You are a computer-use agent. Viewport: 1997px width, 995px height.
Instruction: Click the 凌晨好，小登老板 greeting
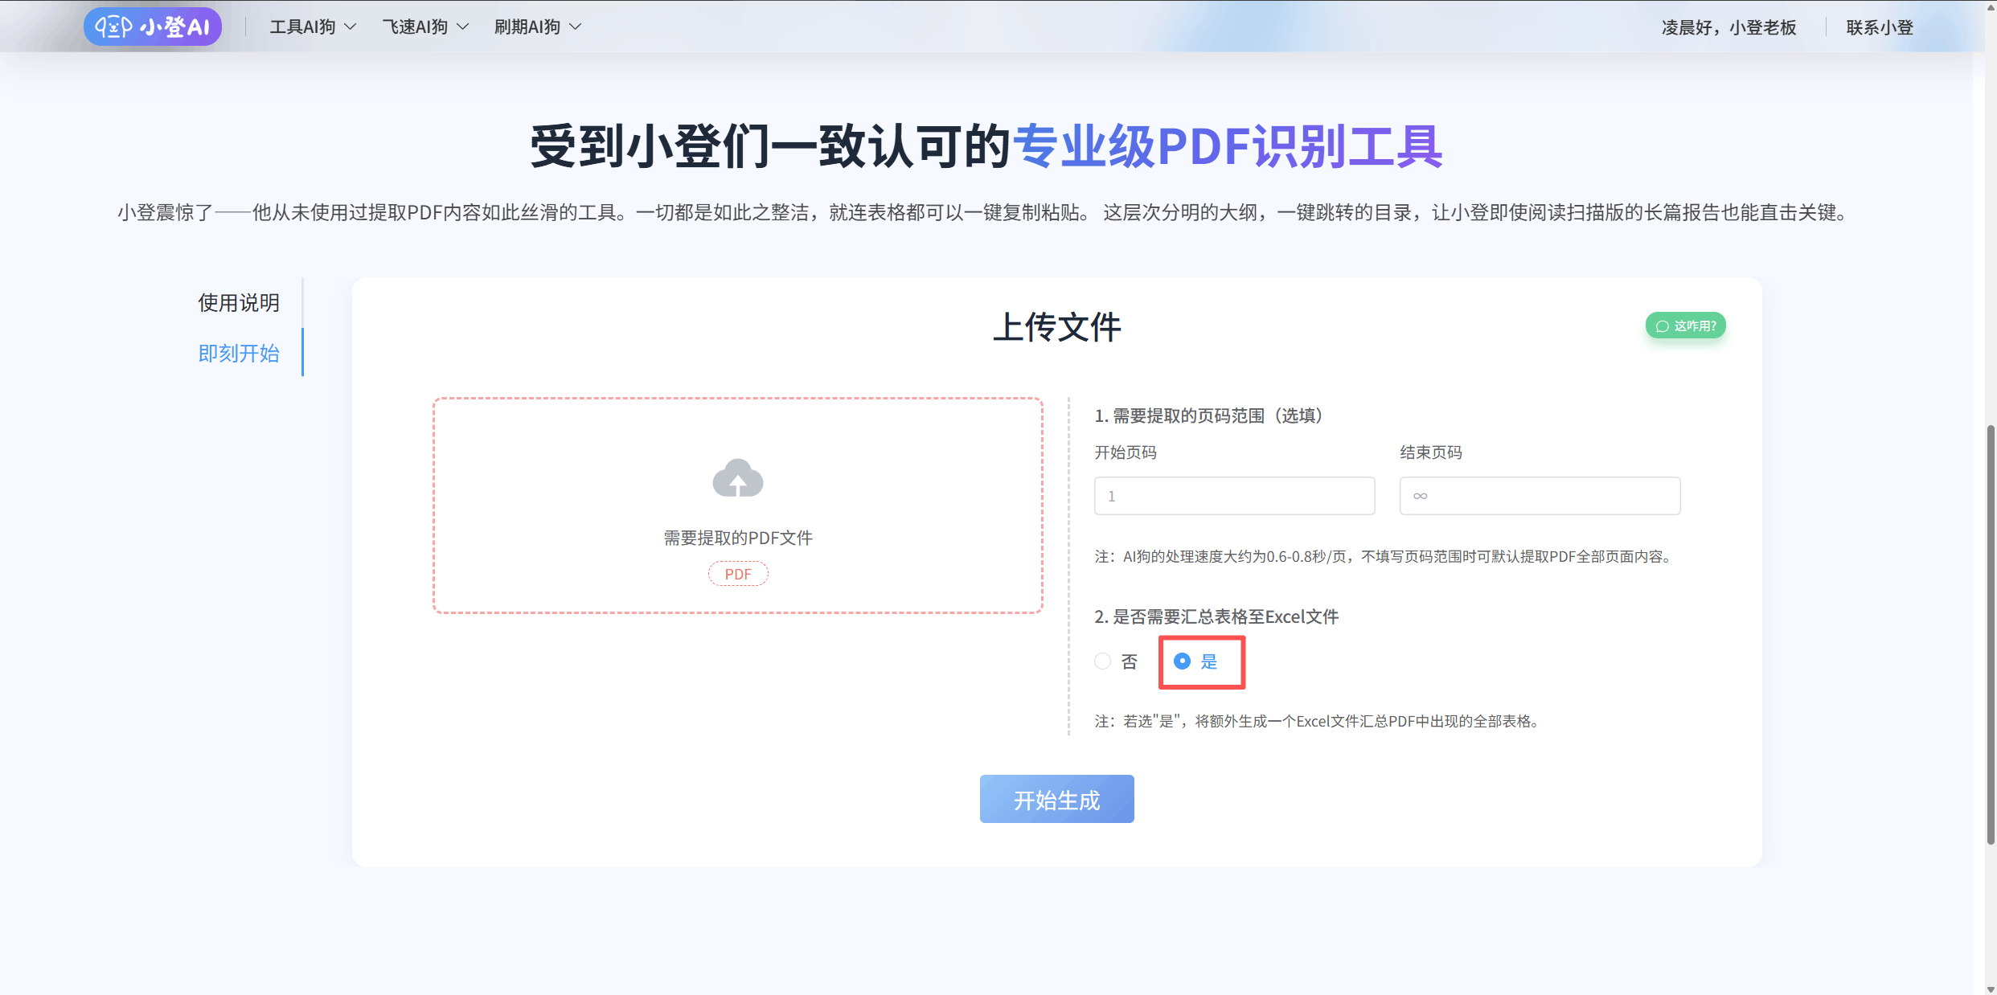(1728, 27)
